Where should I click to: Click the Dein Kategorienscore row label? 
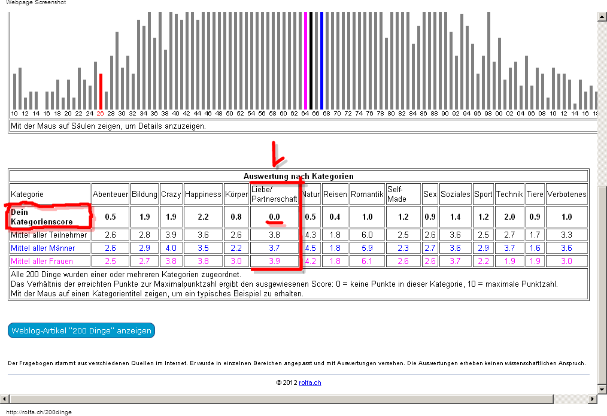click(50, 217)
